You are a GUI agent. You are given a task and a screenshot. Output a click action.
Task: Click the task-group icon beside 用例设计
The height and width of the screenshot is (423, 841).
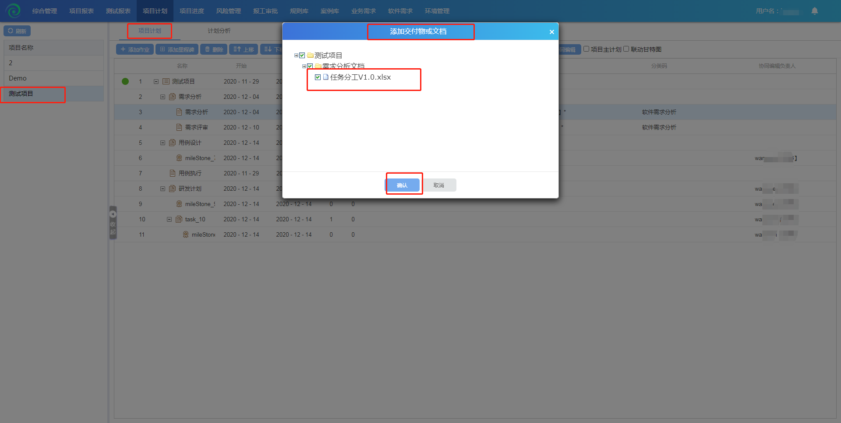[173, 143]
